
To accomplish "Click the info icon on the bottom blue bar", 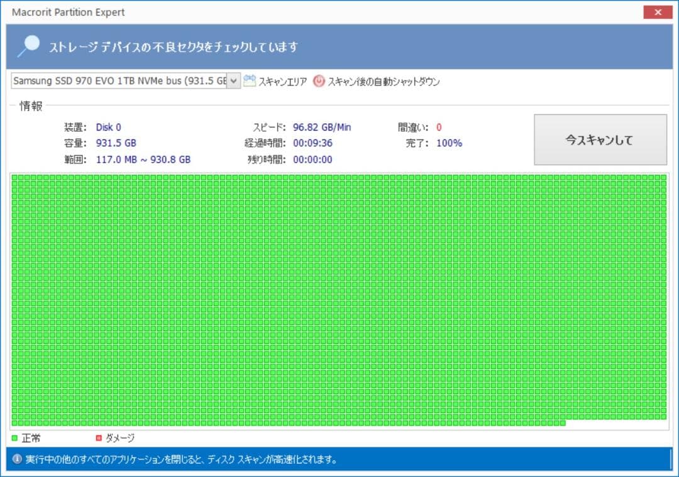I will (17, 459).
